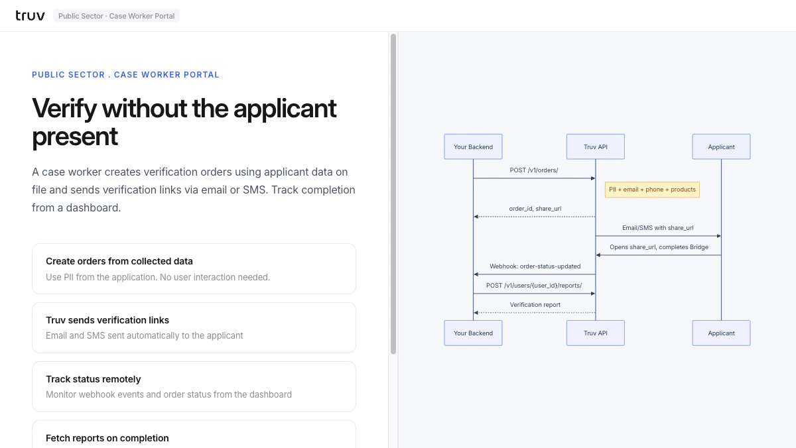
Task: Click the bottom Your Backend diagram box
Action: coord(473,333)
